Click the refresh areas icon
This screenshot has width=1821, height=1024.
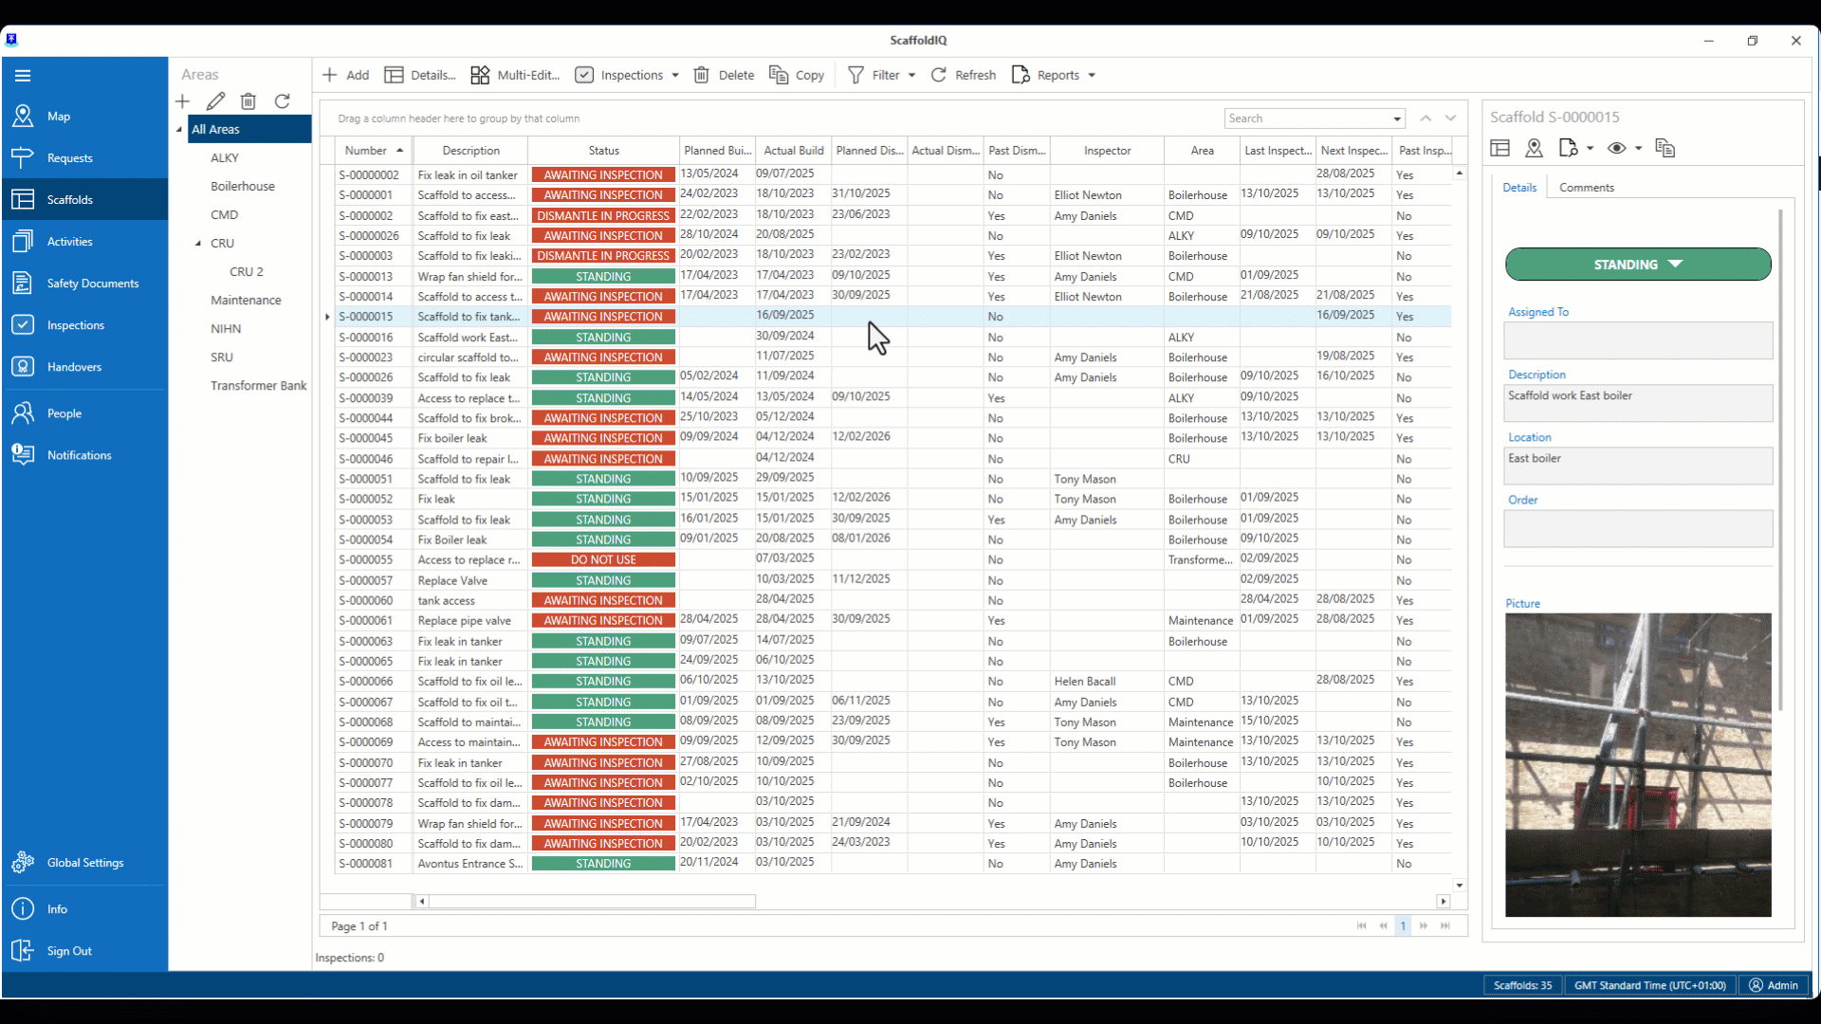click(x=283, y=101)
